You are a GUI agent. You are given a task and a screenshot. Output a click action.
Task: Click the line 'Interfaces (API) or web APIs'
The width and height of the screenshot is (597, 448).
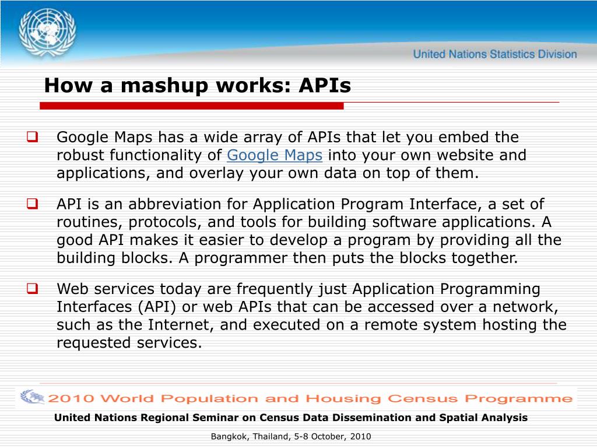coord(308,307)
